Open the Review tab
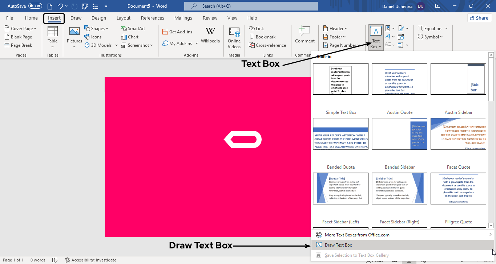 (x=210, y=18)
